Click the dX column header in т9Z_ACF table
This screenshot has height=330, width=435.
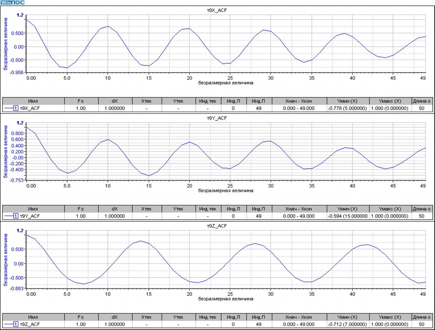coord(114,317)
